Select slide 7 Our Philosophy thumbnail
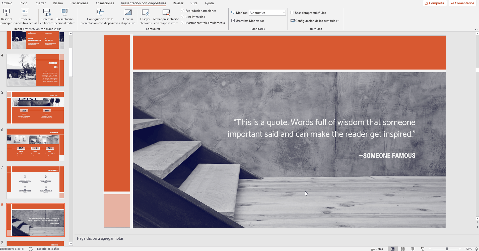The width and height of the screenshot is (479, 251). (35, 182)
